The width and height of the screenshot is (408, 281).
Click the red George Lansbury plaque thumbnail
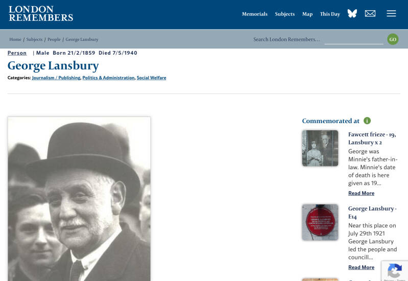pos(320,222)
